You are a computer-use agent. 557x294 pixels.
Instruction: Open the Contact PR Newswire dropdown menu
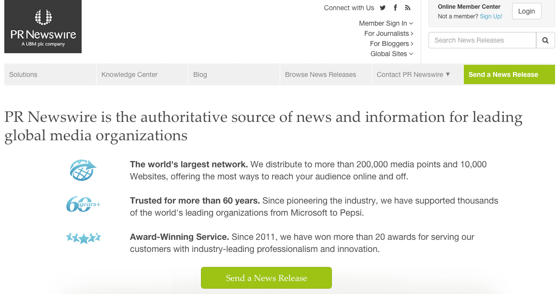[x=413, y=74]
